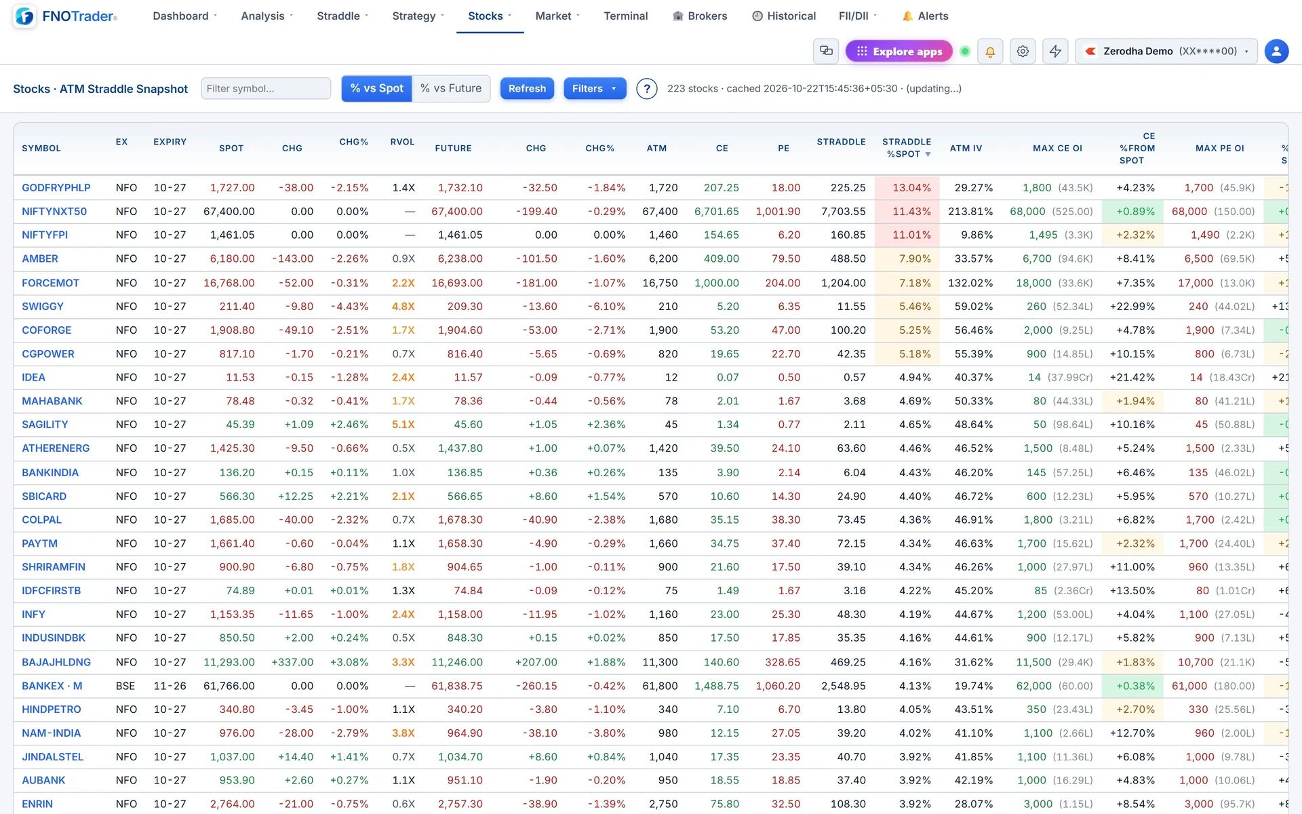
Task: Click the FNOTrader logo icon
Action: pyautogui.click(x=24, y=16)
